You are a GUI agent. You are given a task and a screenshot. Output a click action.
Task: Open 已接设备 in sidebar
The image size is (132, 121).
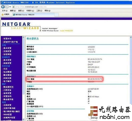tap(7, 90)
